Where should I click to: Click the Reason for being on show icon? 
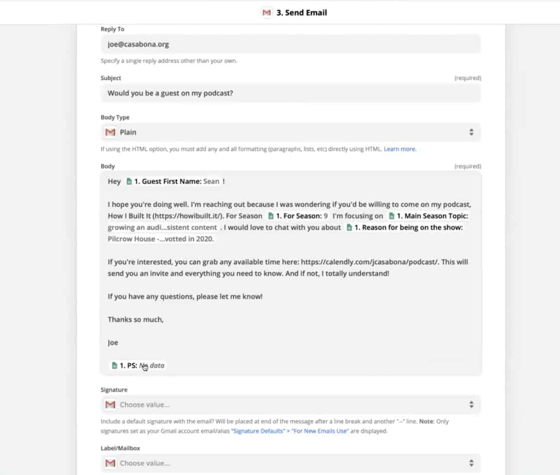[349, 228]
